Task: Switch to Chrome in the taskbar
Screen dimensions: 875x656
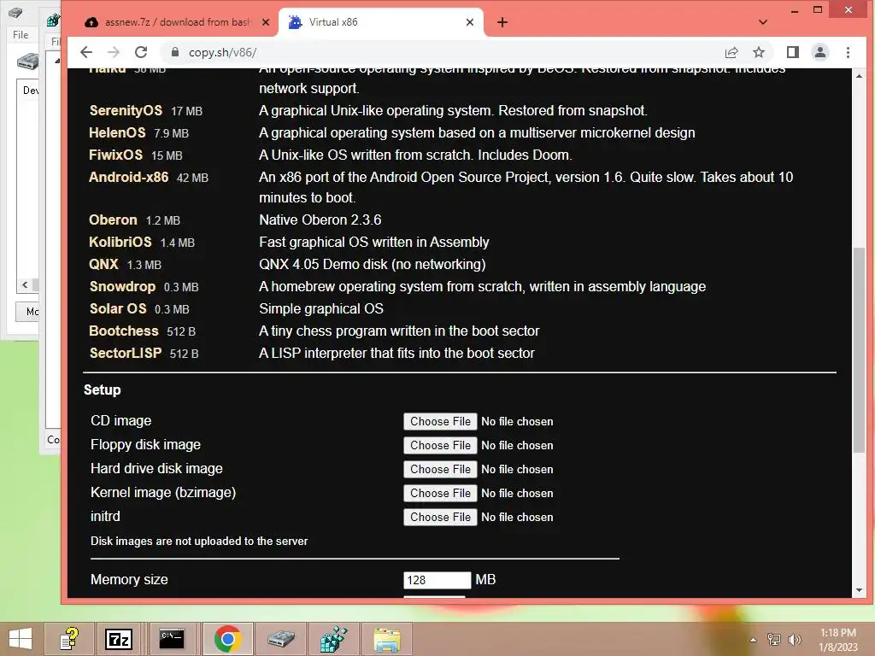Action: point(227,639)
